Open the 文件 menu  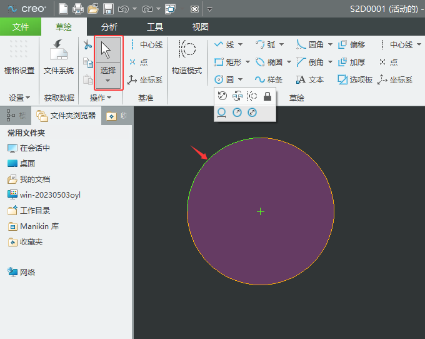coord(21,26)
